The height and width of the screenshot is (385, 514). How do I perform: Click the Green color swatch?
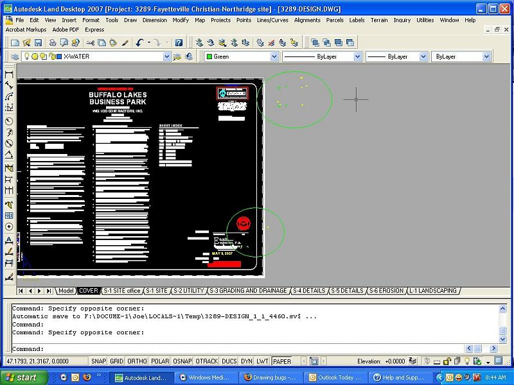click(x=209, y=56)
